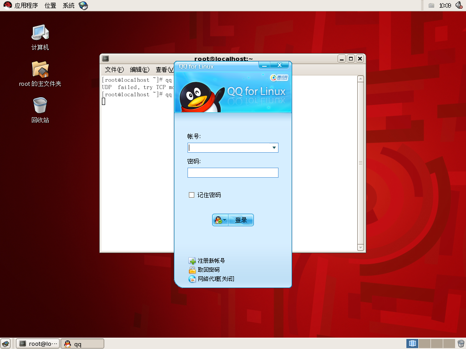This screenshot has height=349, width=466.
Task: Focus the 密码 password input field
Action: (233, 173)
